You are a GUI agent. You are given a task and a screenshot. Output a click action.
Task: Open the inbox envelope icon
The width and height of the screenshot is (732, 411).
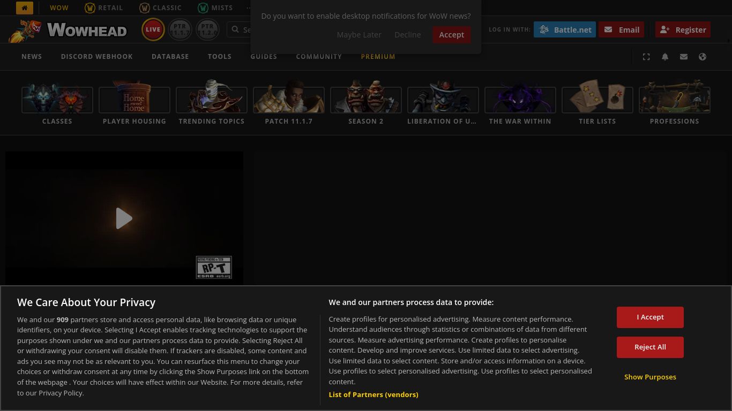click(x=684, y=57)
